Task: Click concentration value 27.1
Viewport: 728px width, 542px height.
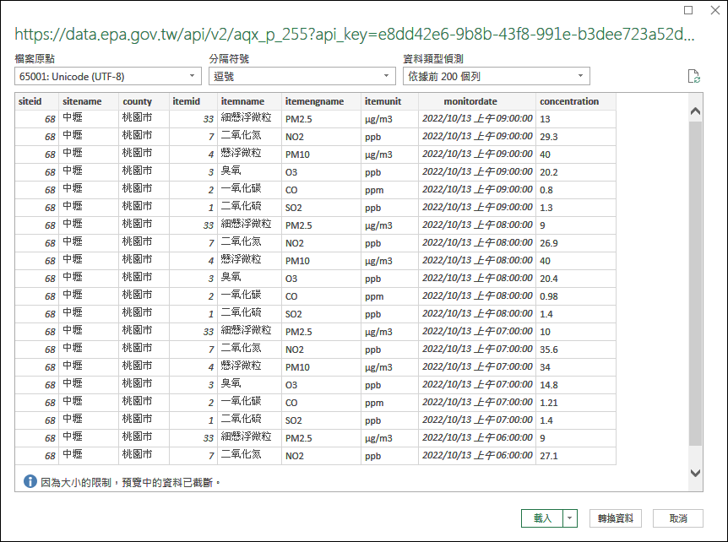Action: [549, 456]
